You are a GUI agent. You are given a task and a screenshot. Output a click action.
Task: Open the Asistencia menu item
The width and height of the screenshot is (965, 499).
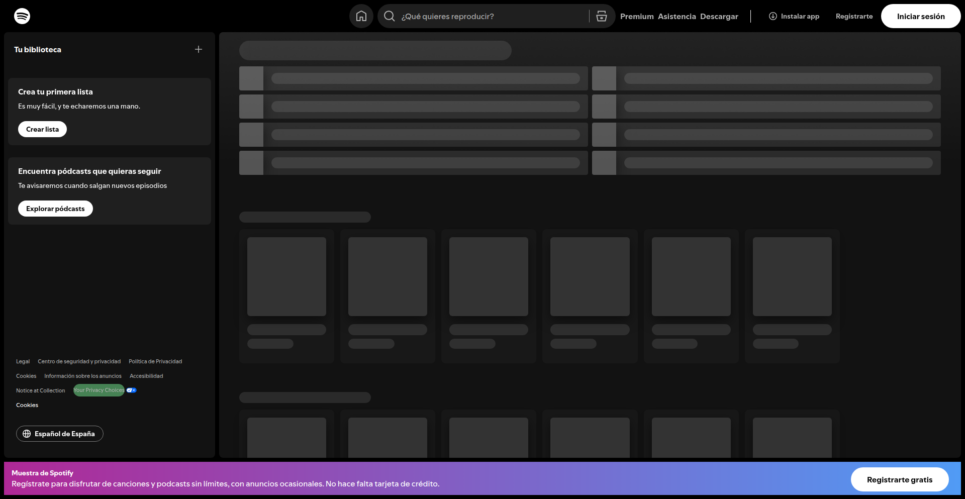677,17
